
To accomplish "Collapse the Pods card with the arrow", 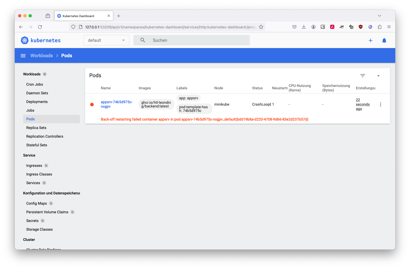I will tap(378, 76).
